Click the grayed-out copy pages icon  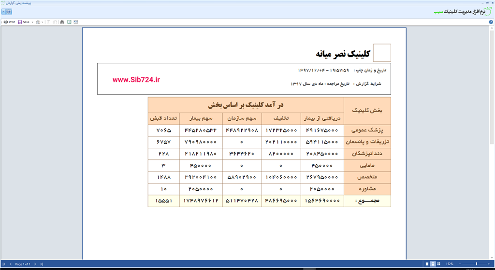coord(55,22)
